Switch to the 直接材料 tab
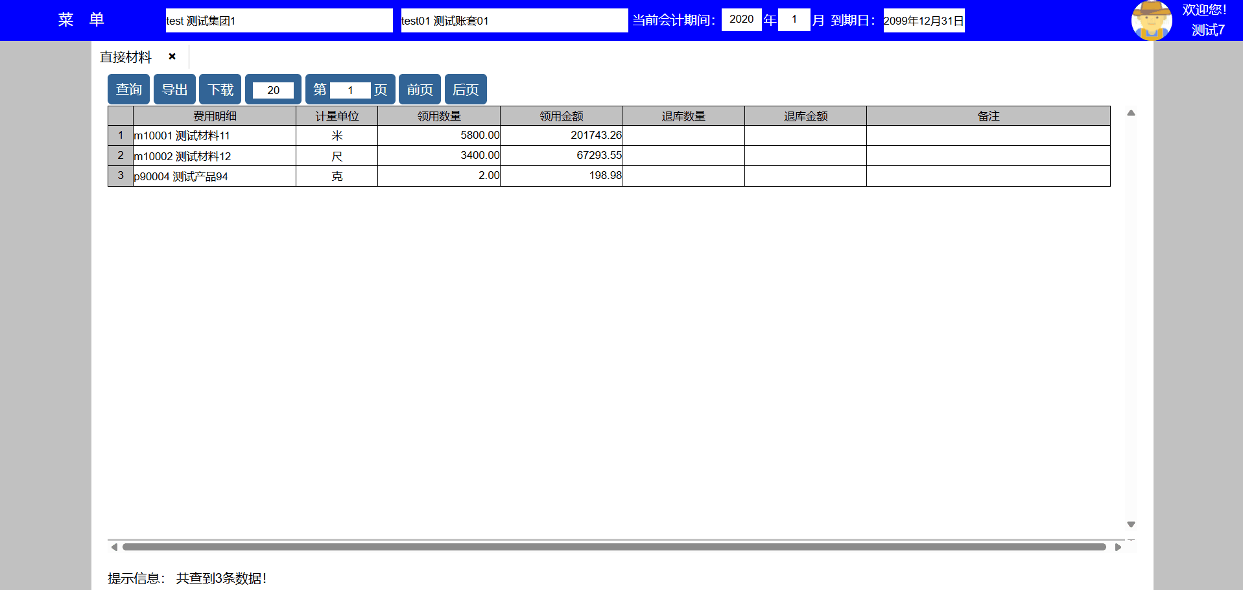The width and height of the screenshot is (1243, 590). pyautogui.click(x=126, y=57)
